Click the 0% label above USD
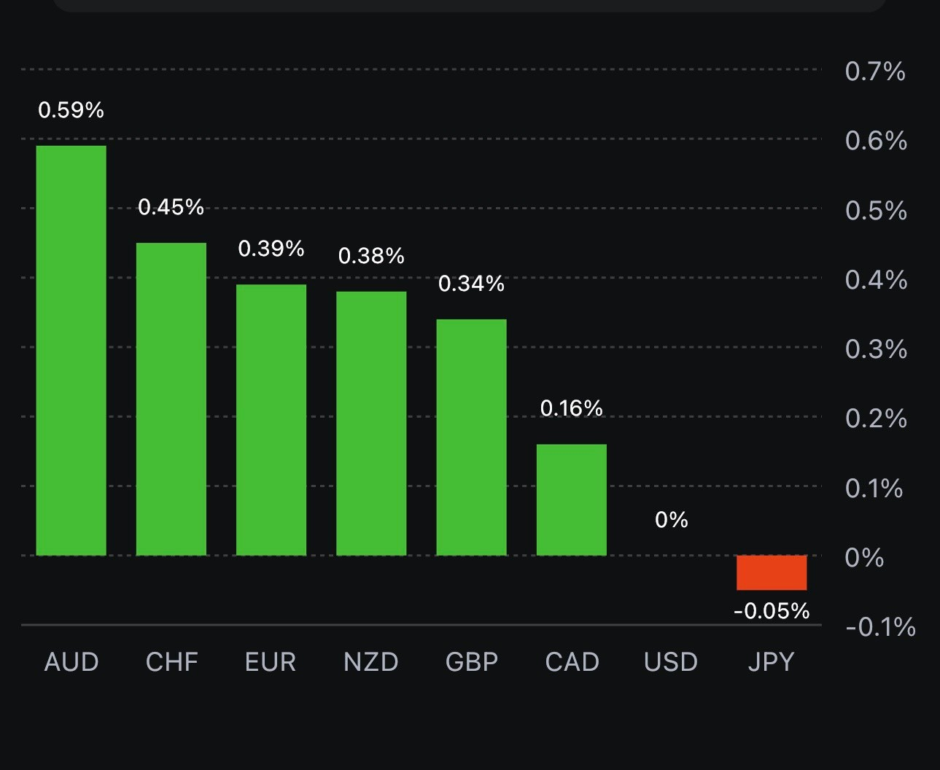Viewport: 940px width, 770px height. click(671, 520)
